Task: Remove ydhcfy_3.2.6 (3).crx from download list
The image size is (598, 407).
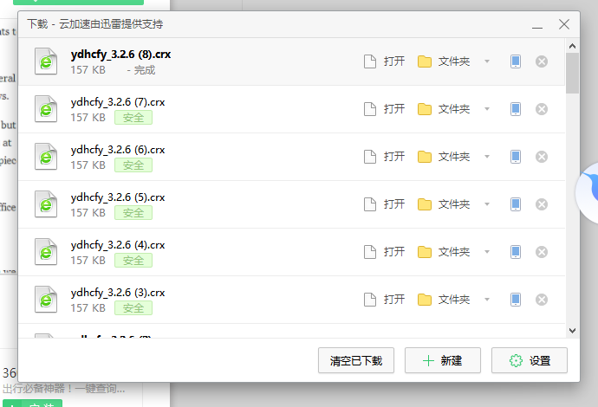Action: click(x=542, y=300)
